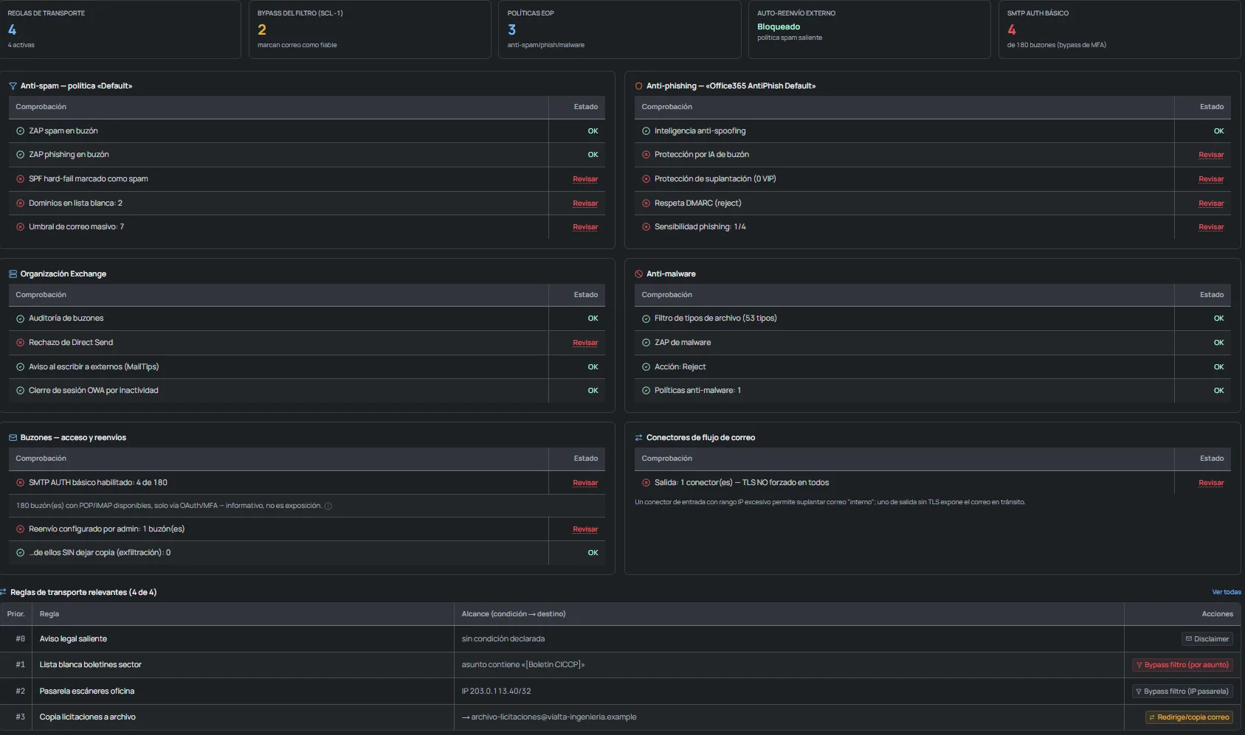This screenshot has width=1245, height=735.
Task: Open Revisar for Sensibilidad phishing
Action: click(x=1211, y=227)
